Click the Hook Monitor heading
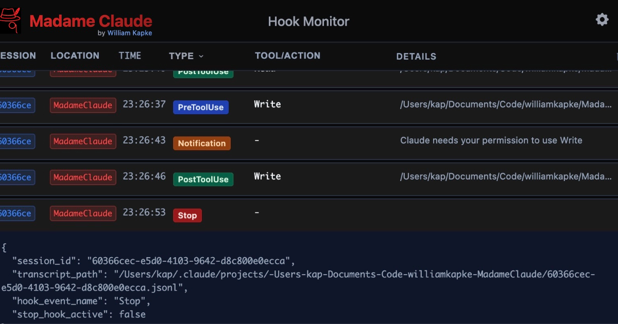 click(x=308, y=22)
